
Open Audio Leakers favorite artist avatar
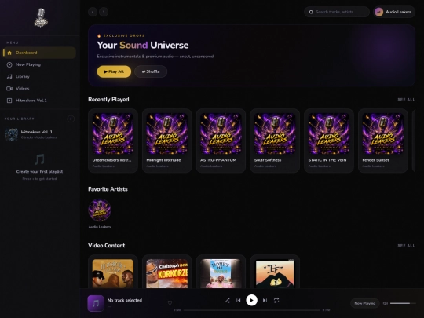[x=100, y=210]
